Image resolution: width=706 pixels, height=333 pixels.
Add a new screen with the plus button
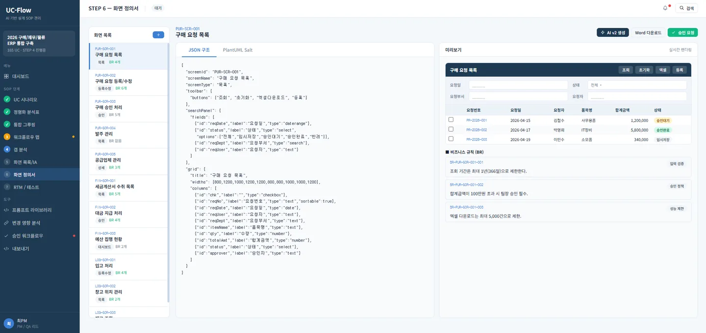click(158, 35)
